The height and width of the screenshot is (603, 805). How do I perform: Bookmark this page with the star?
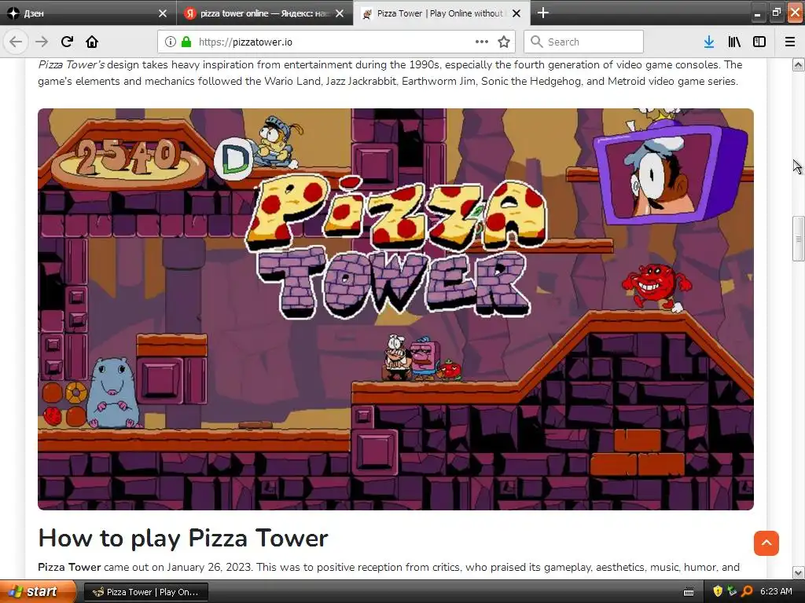coord(504,42)
